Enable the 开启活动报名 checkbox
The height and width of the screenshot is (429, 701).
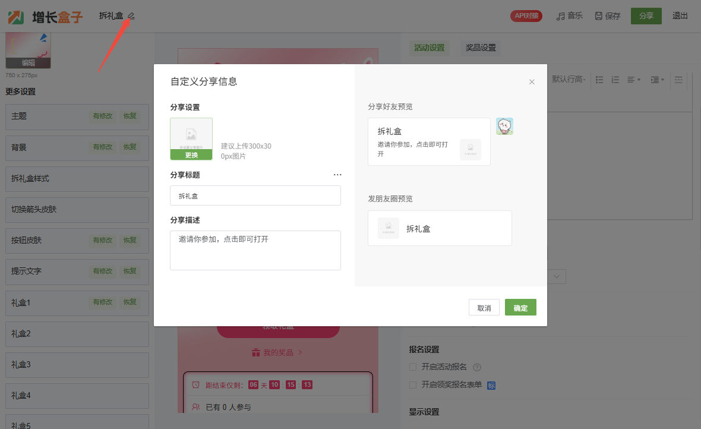413,367
